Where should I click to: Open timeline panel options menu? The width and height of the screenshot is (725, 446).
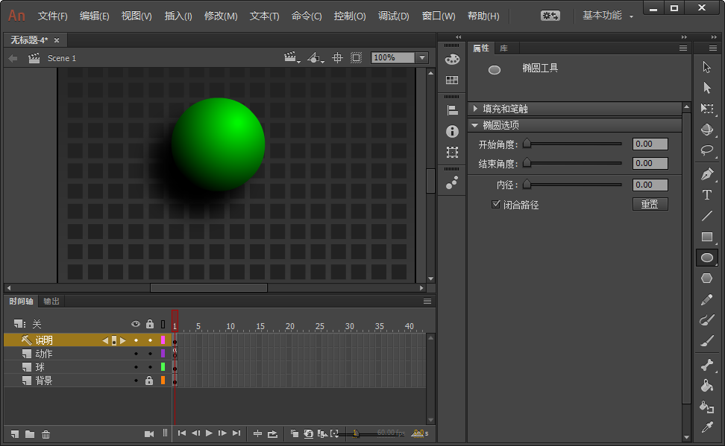[x=427, y=302]
